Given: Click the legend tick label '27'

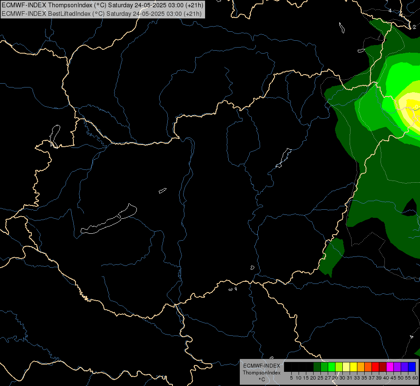Looking at the screenshot, I should tap(328, 378).
